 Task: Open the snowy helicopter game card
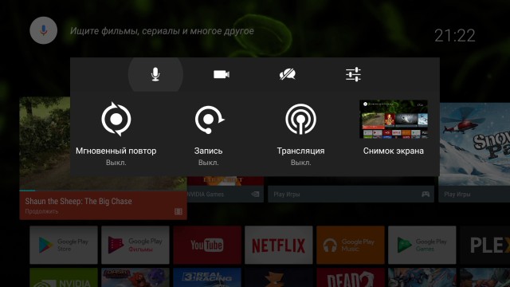[475, 152]
